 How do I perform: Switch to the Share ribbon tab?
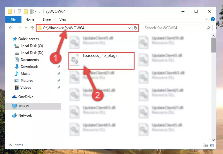[x=47, y=19]
